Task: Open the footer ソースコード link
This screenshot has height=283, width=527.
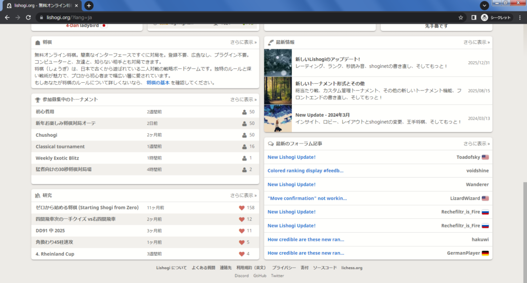Action: click(325, 268)
